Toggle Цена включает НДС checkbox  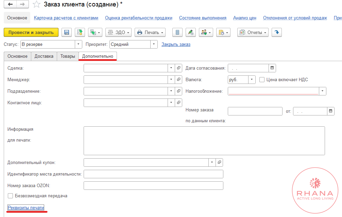coord(262,80)
